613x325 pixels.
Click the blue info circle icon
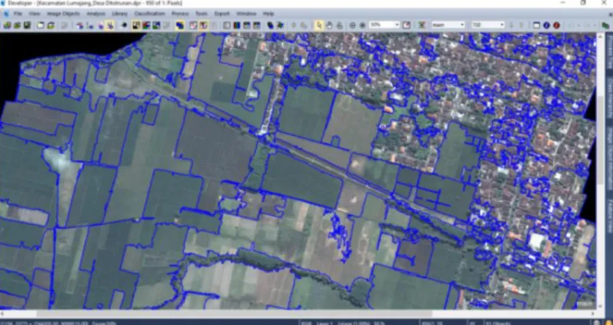[546, 25]
